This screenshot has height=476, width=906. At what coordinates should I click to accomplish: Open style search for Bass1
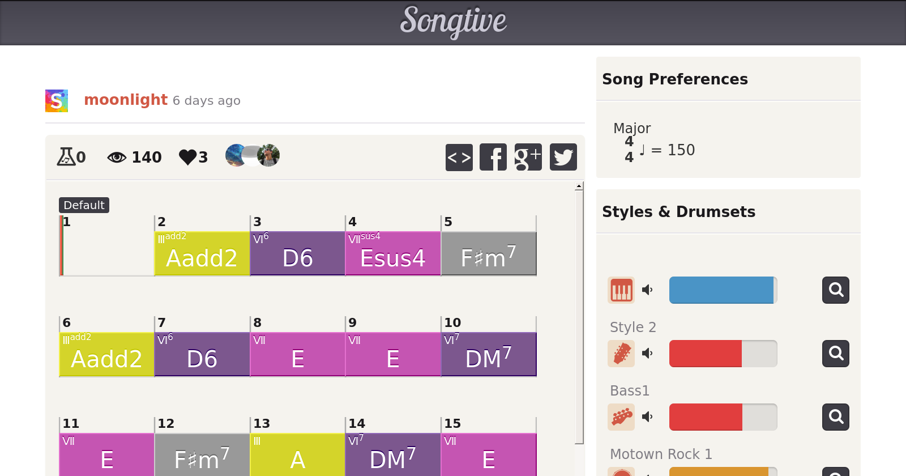(x=835, y=417)
